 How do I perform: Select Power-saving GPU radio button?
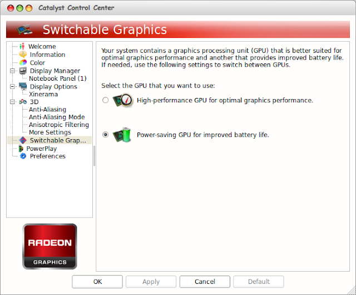(x=105, y=135)
